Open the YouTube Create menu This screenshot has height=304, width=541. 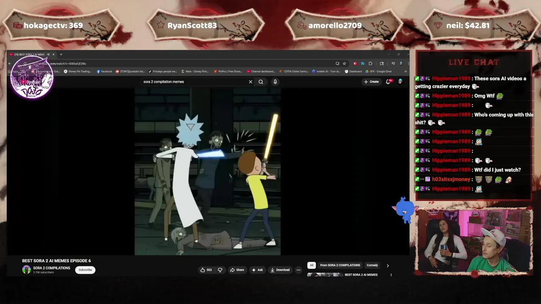(372, 82)
